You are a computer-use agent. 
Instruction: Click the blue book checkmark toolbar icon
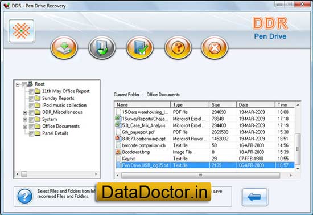[140, 48]
